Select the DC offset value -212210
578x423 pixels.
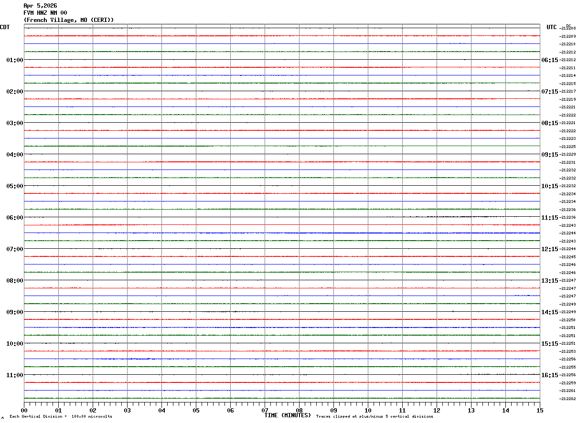tap(567, 44)
